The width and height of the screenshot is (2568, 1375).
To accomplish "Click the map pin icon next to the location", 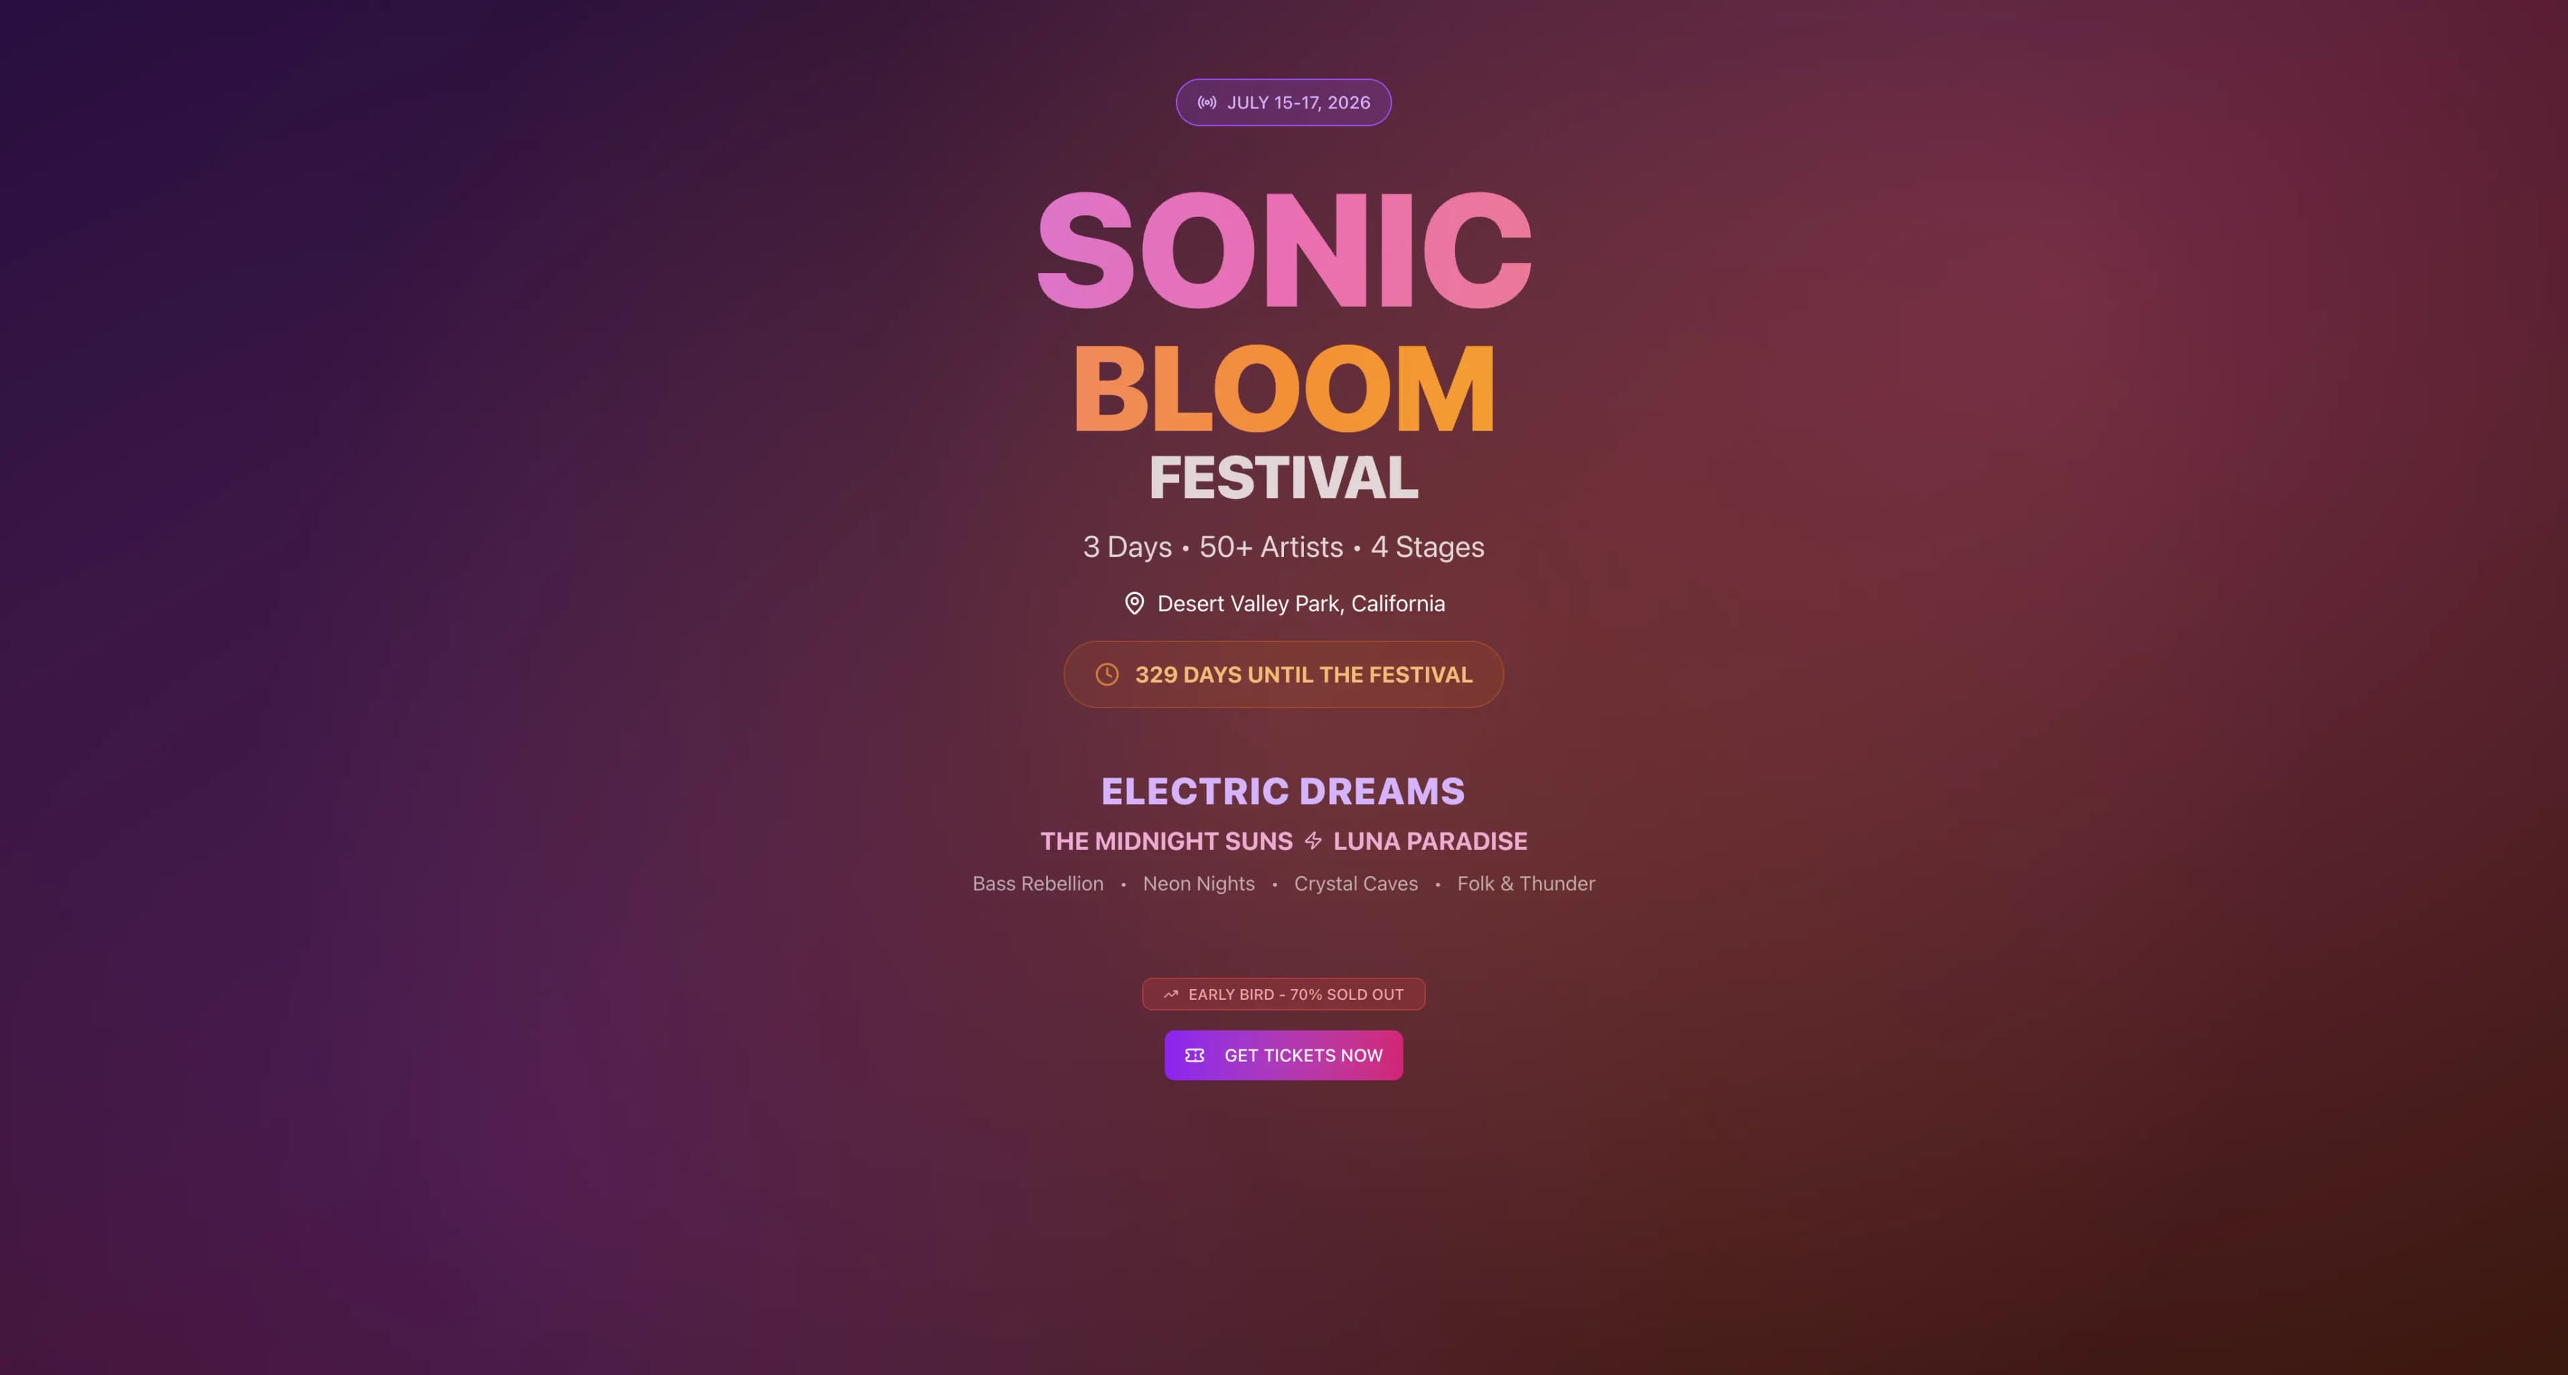I will [x=1134, y=603].
